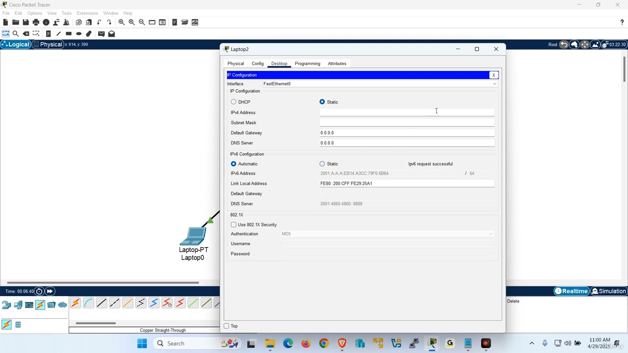Select Static IPv6 configuration

click(x=322, y=164)
